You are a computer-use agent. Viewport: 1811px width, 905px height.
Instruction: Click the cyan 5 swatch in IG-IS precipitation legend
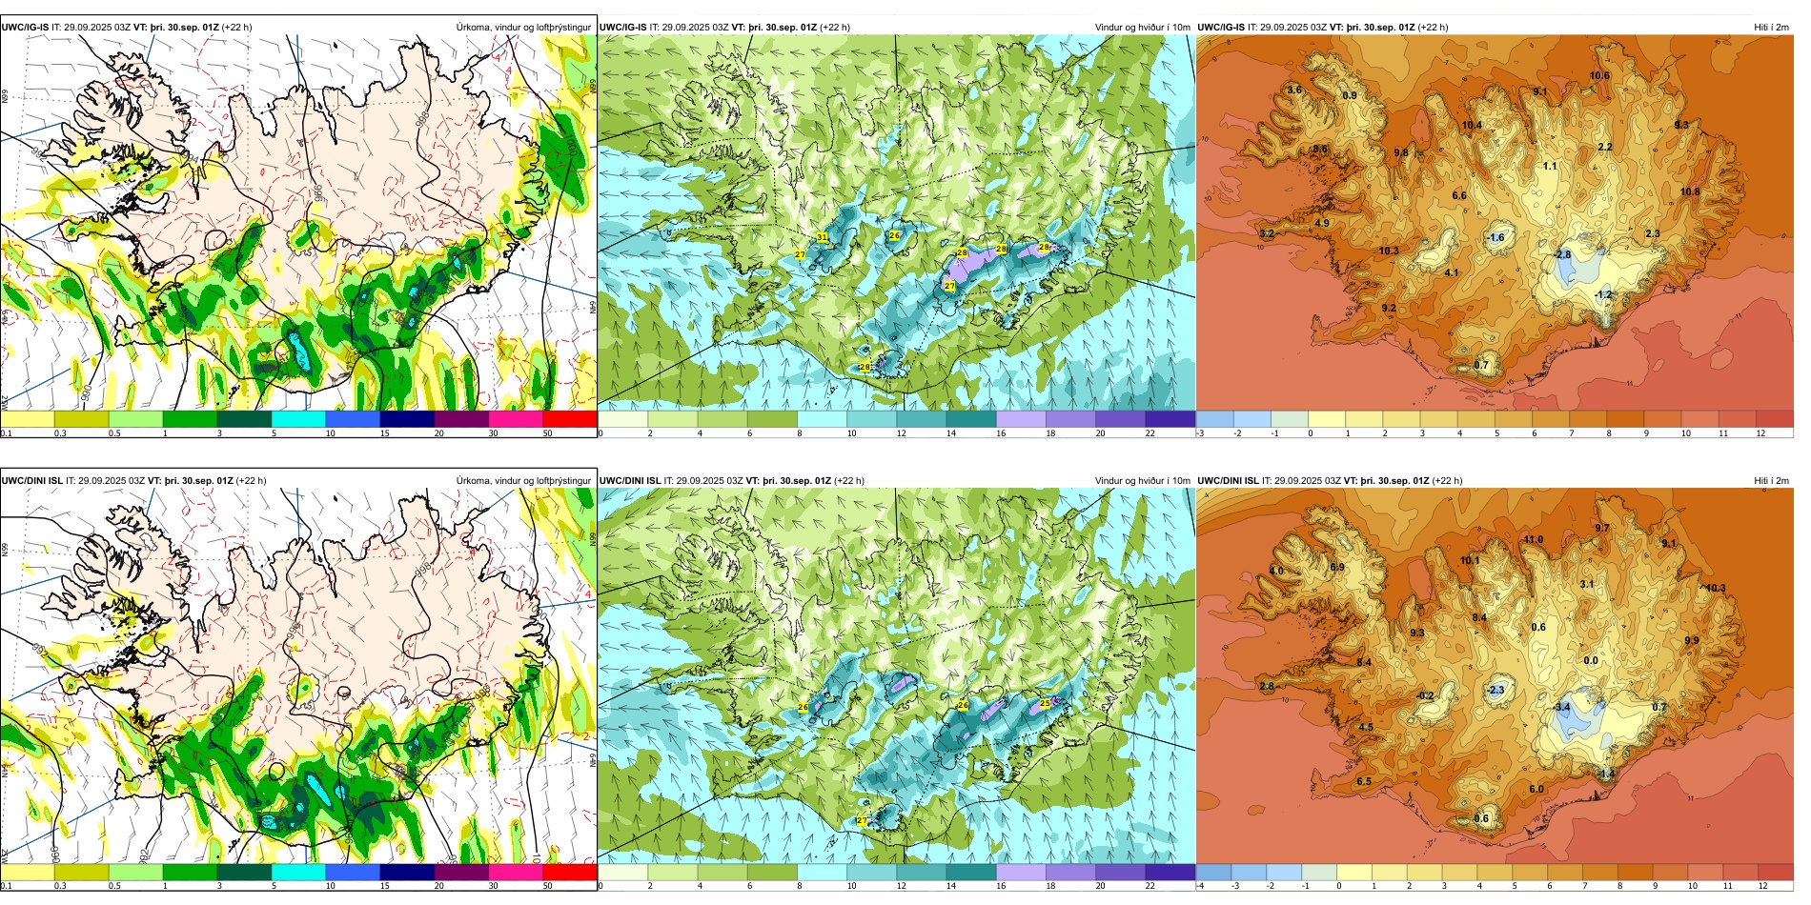click(298, 418)
